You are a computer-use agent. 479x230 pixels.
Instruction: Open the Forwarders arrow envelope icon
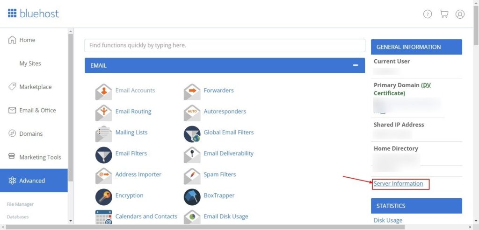point(192,91)
